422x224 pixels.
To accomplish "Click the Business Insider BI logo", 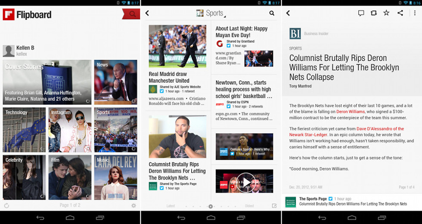I will [x=295, y=34].
